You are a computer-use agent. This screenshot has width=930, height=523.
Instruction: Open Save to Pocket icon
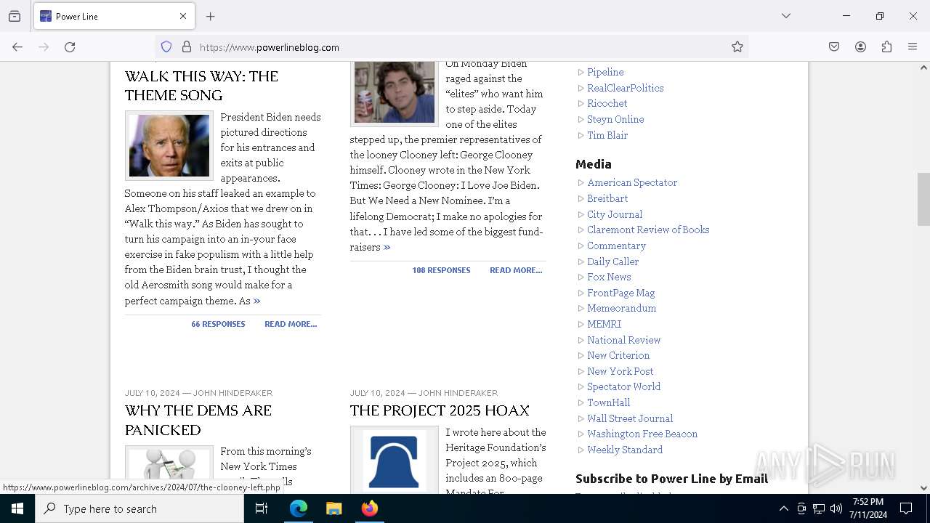point(834,47)
